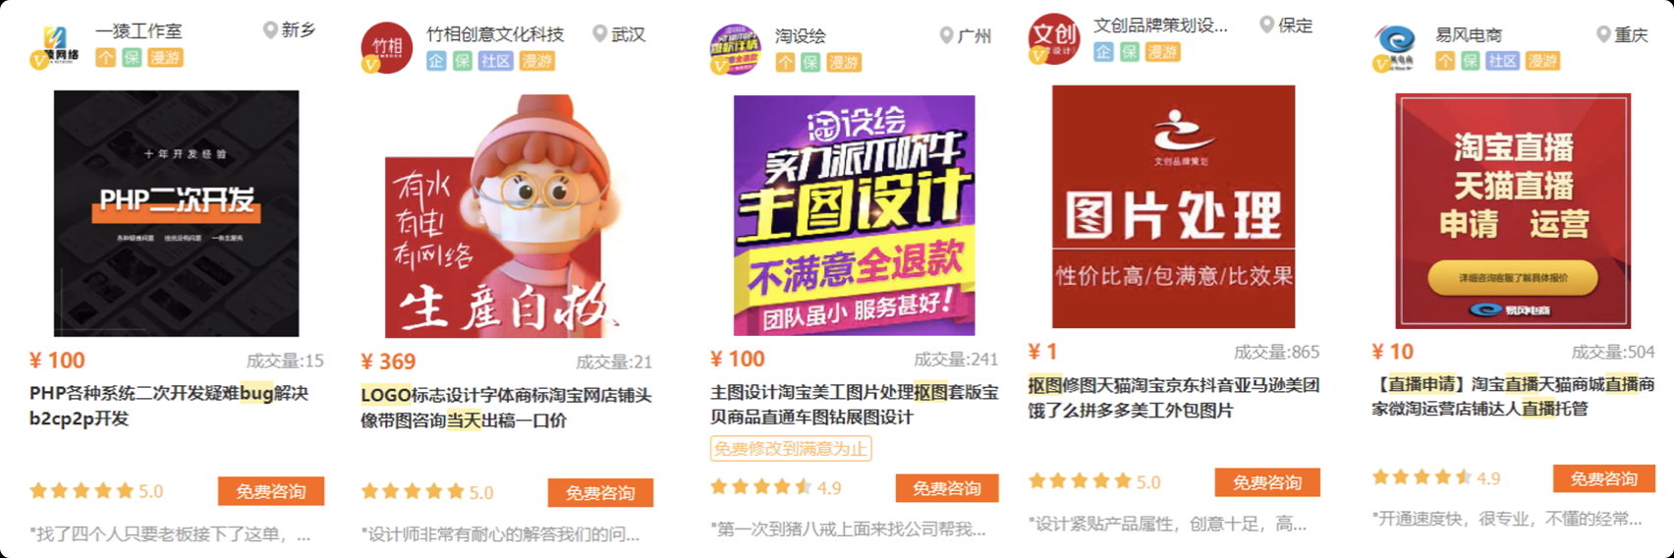Screen dimensions: 1674x558
Task: Click 免费咨询 for the 直播申请 service
Action: pos(1603,478)
